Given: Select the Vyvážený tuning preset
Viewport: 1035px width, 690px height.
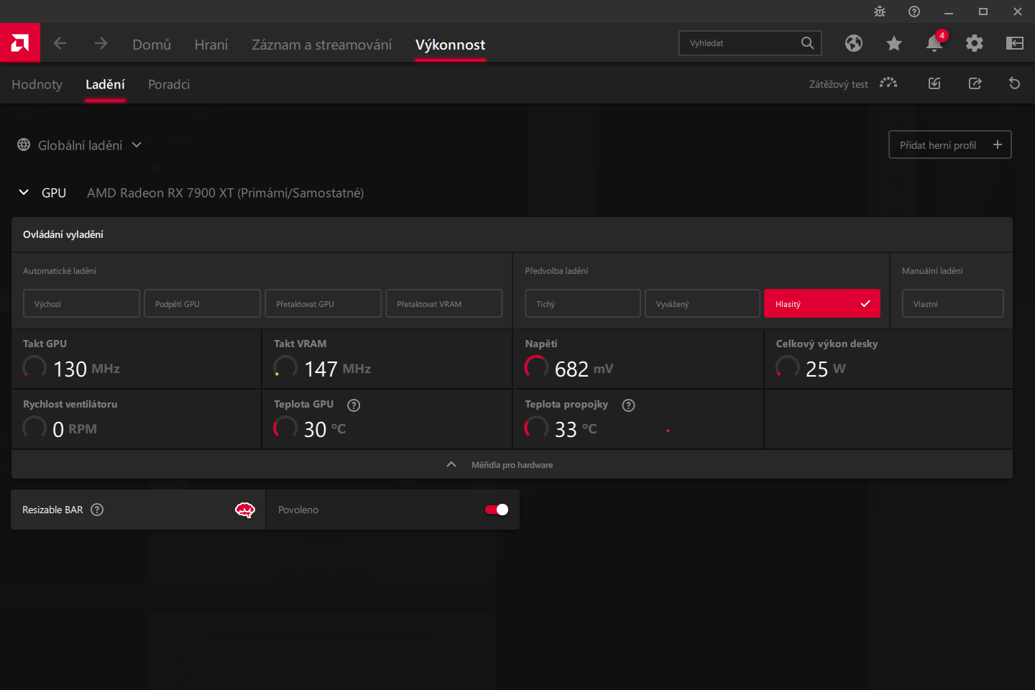Looking at the screenshot, I should click(x=702, y=303).
